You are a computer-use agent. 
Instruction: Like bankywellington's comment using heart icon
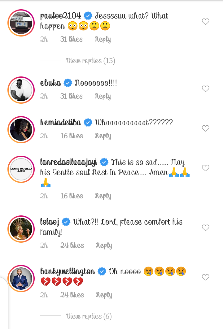coord(206,277)
